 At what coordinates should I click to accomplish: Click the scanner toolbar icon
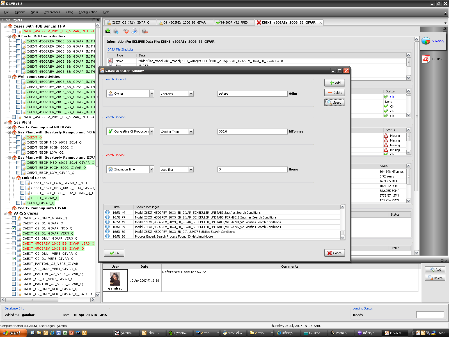coord(135,31)
